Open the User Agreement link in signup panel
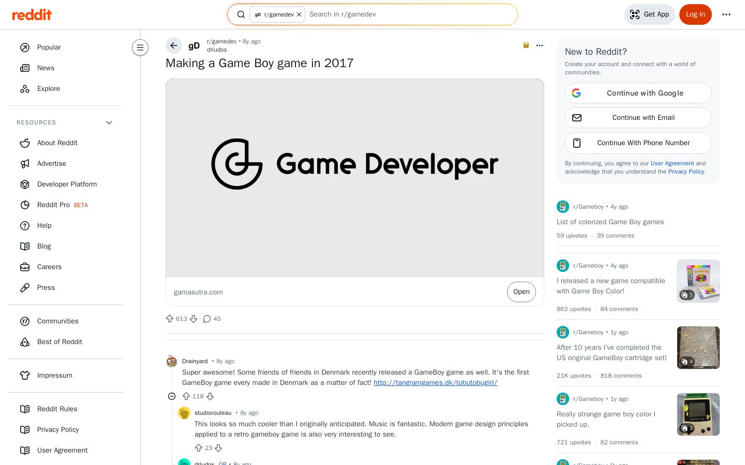Image resolution: width=745 pixels, height=465 pixels. tap(672, 163)
